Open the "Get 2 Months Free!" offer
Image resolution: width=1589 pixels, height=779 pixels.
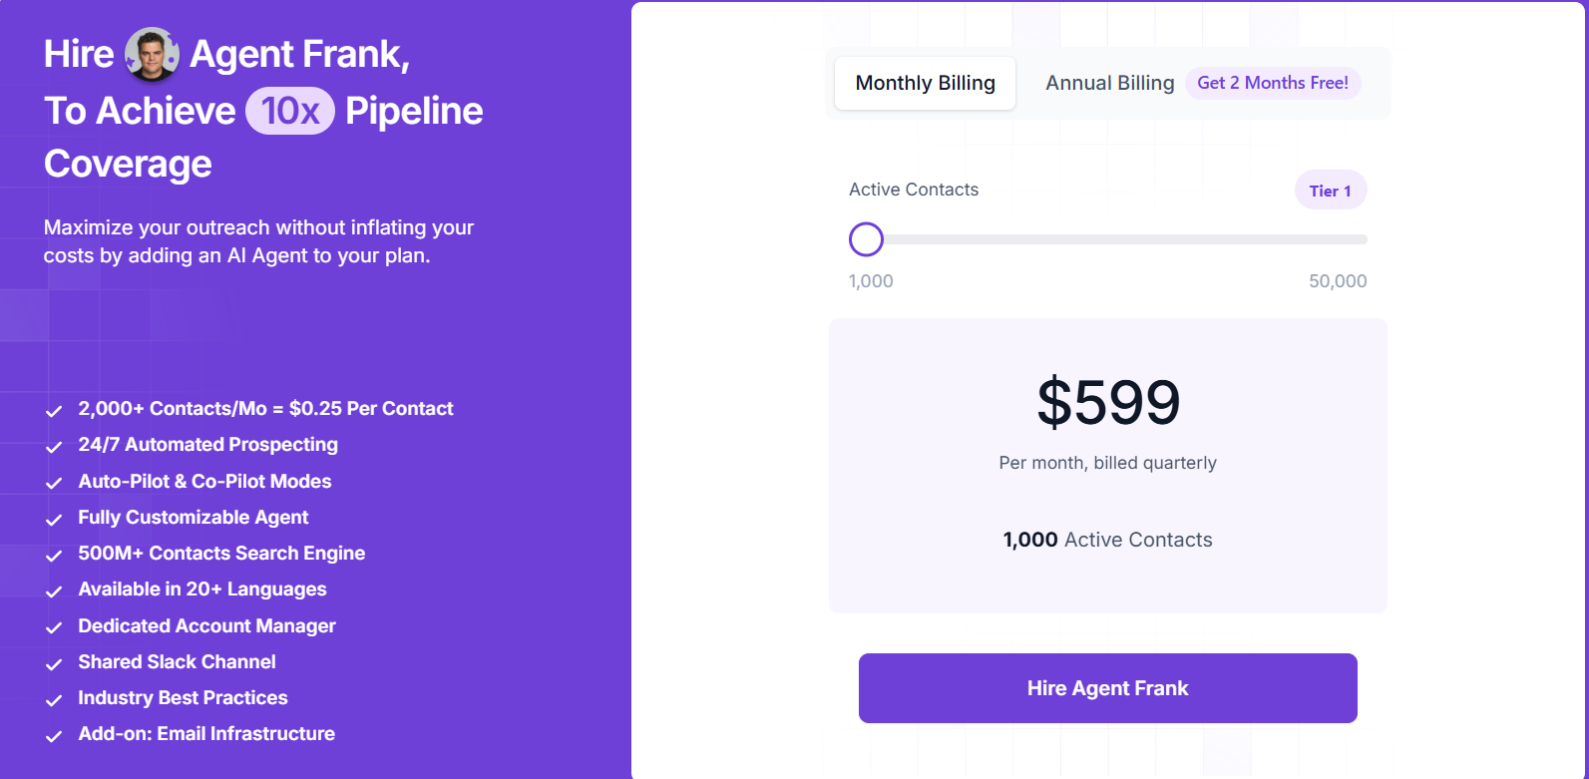[x=1273, y=83]
